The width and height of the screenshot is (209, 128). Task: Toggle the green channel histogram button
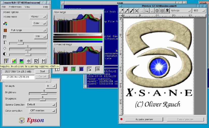tap(73, 69)
